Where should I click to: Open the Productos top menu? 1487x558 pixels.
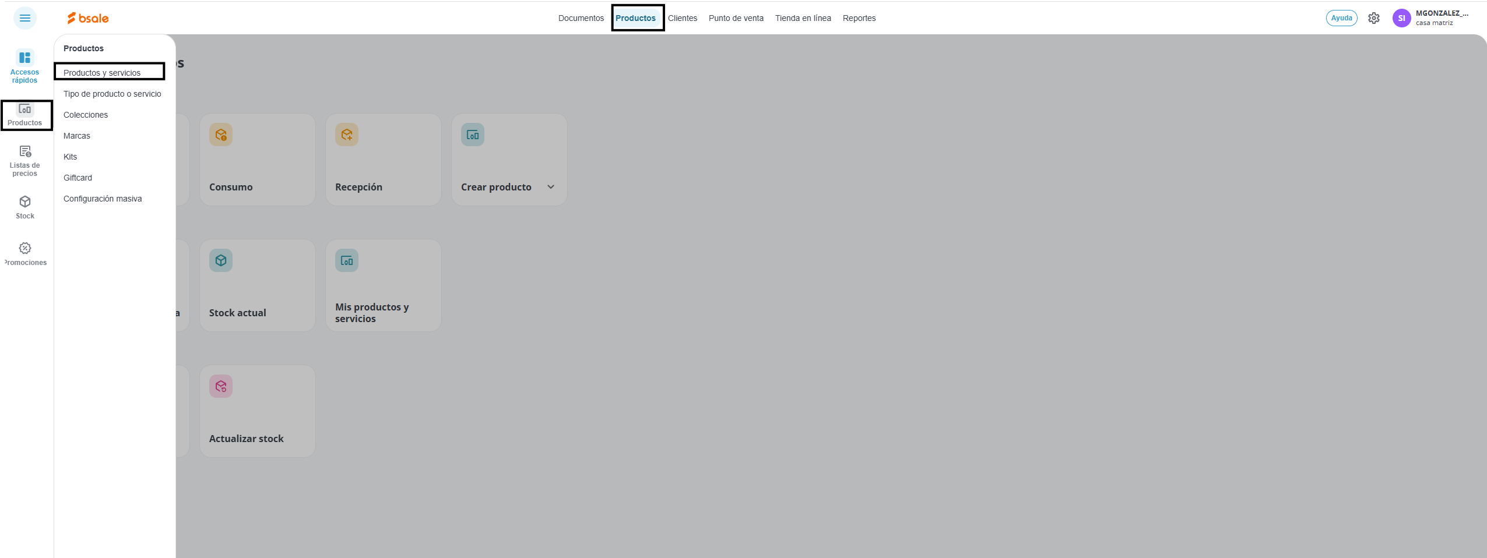tap(635, 18)
